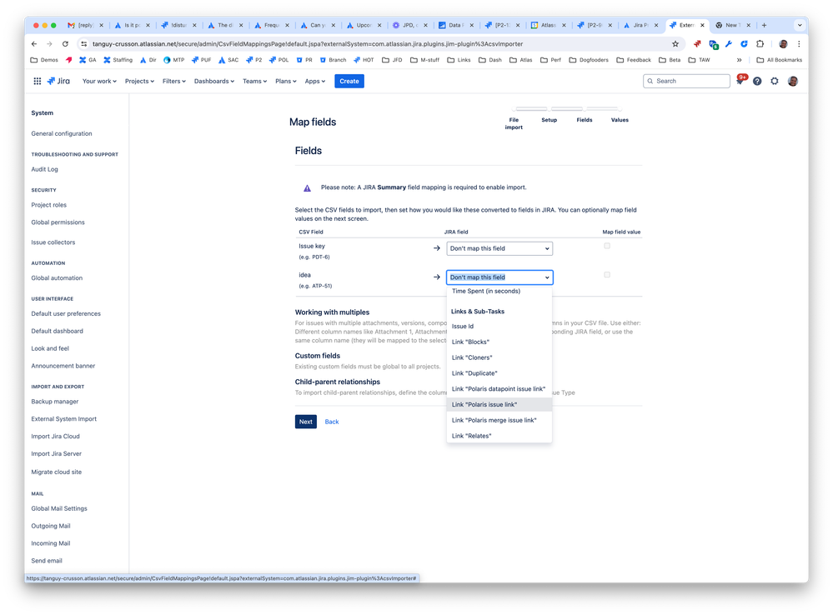Click the blue Create button
Viewport: 833px width, 615px height.
[x=349, y=82]
